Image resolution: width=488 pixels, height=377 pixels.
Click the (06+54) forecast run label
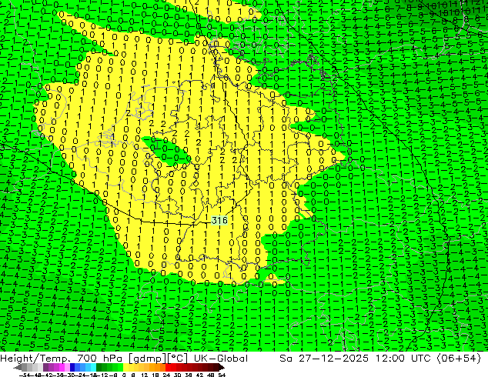[x=459, y=359]
